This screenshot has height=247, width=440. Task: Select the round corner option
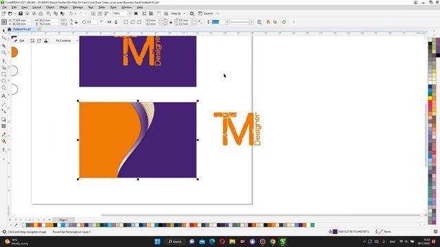tap(126, 22)
